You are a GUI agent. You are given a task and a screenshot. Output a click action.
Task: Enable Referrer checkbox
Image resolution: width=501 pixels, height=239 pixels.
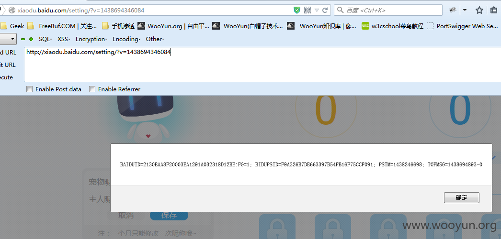pos(92,89)
